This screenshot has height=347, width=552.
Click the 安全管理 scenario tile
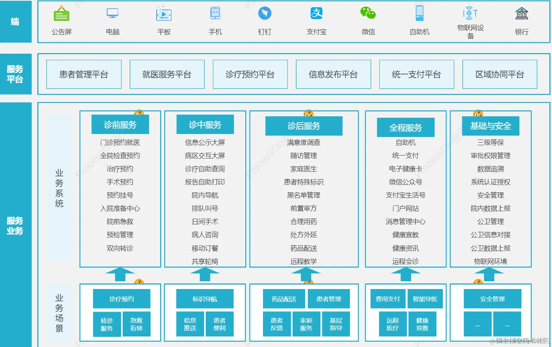(x=492, y=298)
